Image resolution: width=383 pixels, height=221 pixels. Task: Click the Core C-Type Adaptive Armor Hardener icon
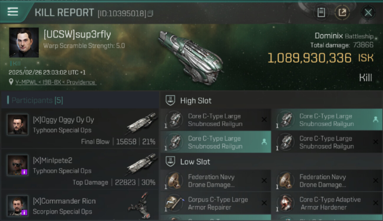point(285,203)
